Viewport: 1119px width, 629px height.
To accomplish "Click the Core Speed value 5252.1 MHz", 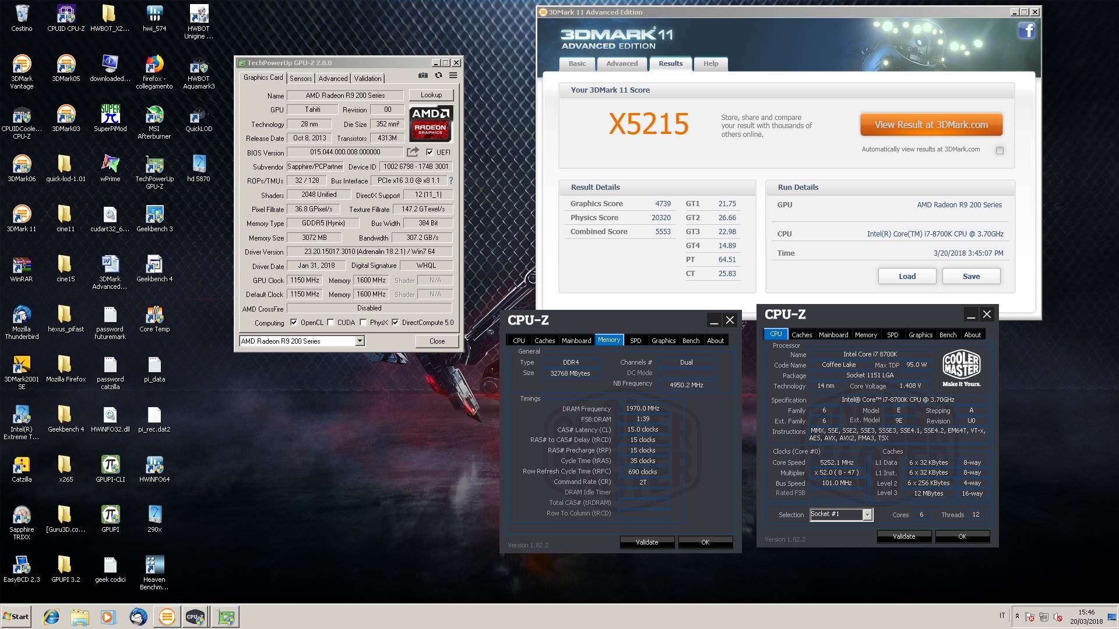I will tap(836, 462).
